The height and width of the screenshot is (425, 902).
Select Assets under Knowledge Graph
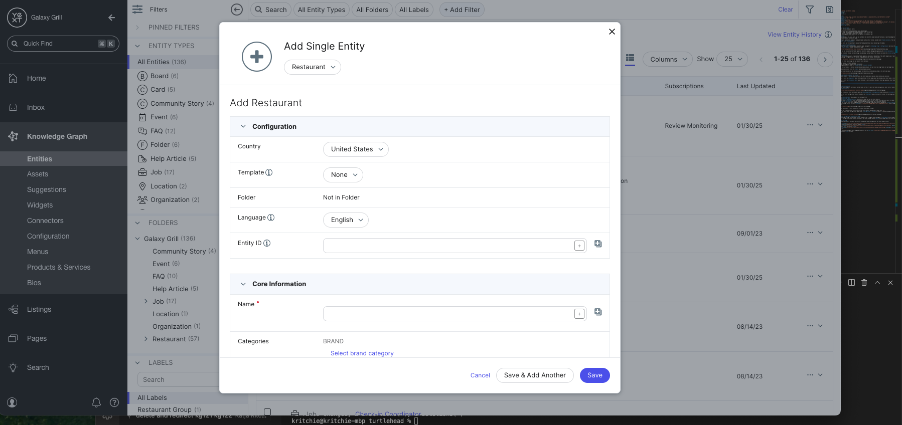point(38,174)
